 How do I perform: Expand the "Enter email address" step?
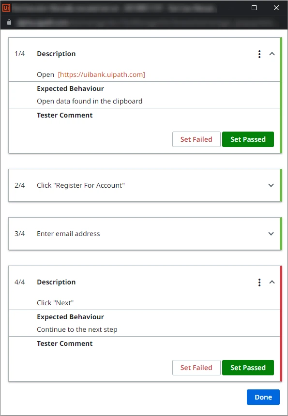[271, 234]
